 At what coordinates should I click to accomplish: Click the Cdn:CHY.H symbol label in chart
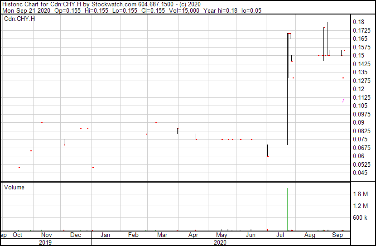pyautogui.click(x=19, y=19)
